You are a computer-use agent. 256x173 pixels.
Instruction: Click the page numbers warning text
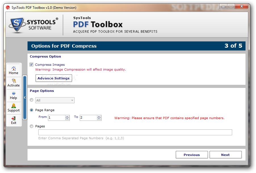click(169, 118)
